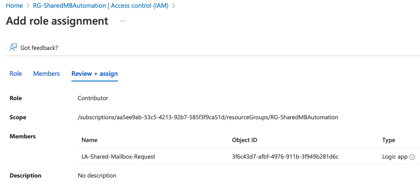The image size is (420, 193).
Task: Click the Name column header
Action: pyautogui.click(x=89, y=140)
